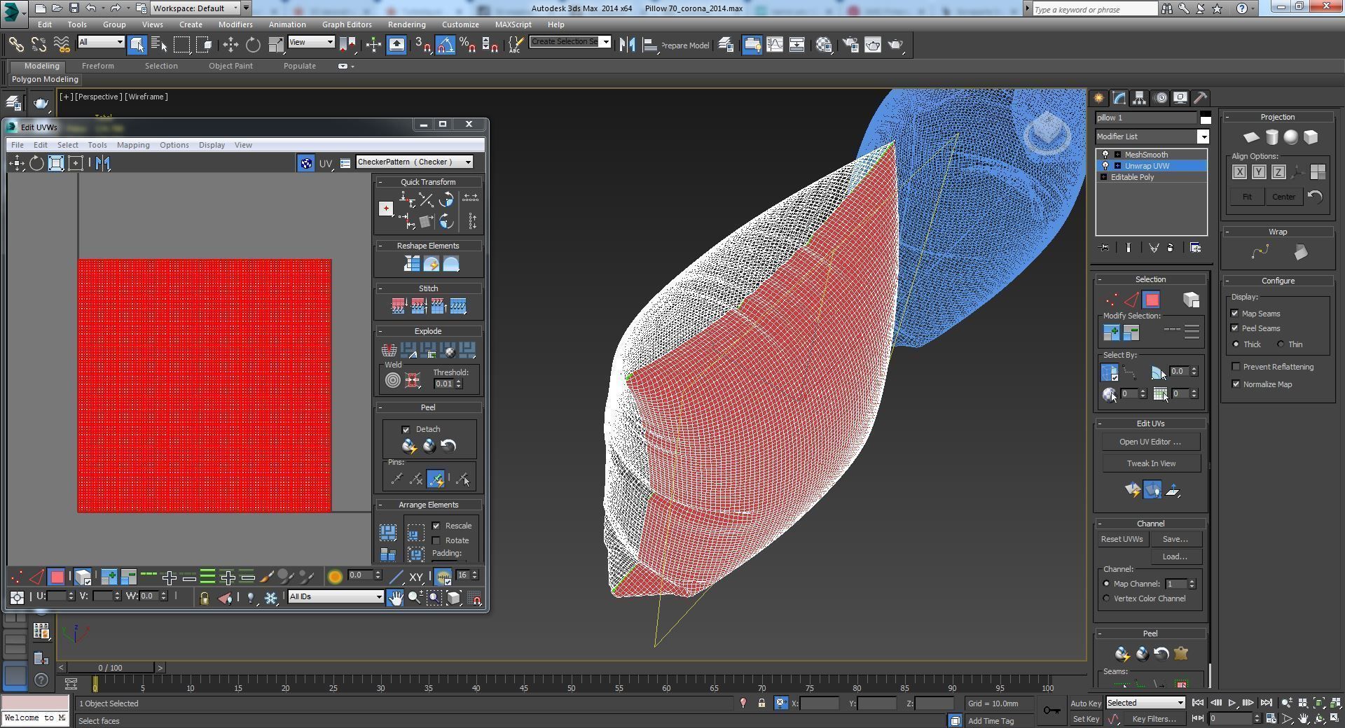The height and width of the screenshot is (728, 1345).
Task: Click the Reset UVWs button
Action: [1122, 539]
